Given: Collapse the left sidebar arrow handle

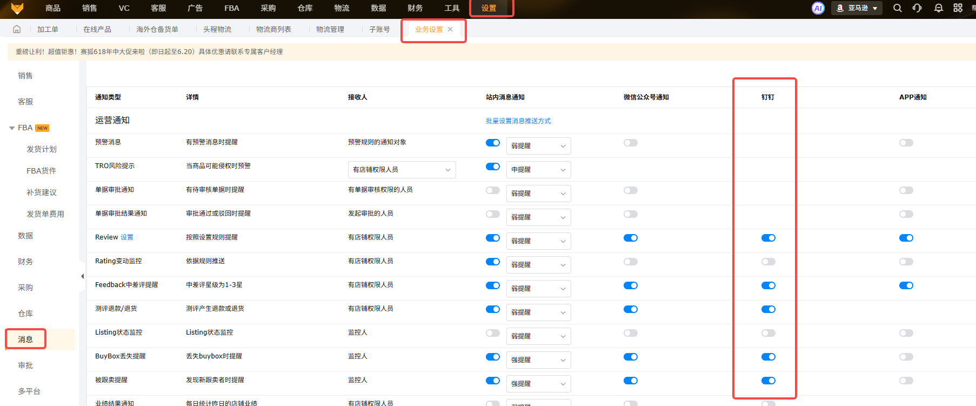Looking at the screenshot, I should tap(82, 276).
